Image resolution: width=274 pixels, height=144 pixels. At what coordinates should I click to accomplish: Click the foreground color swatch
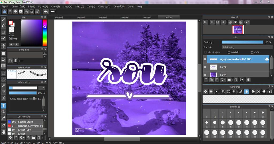pyautogui.click(x=11, y=23)
